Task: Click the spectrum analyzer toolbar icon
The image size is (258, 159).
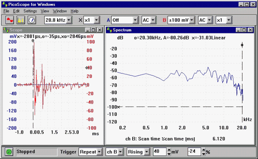Action: pyautogui.click(x=21, y=20)
